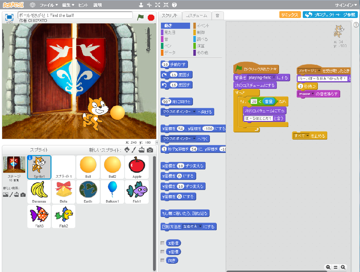Click the Scratch logo
The height and width of the screenshot is (272, 360).
click(13, 5)
